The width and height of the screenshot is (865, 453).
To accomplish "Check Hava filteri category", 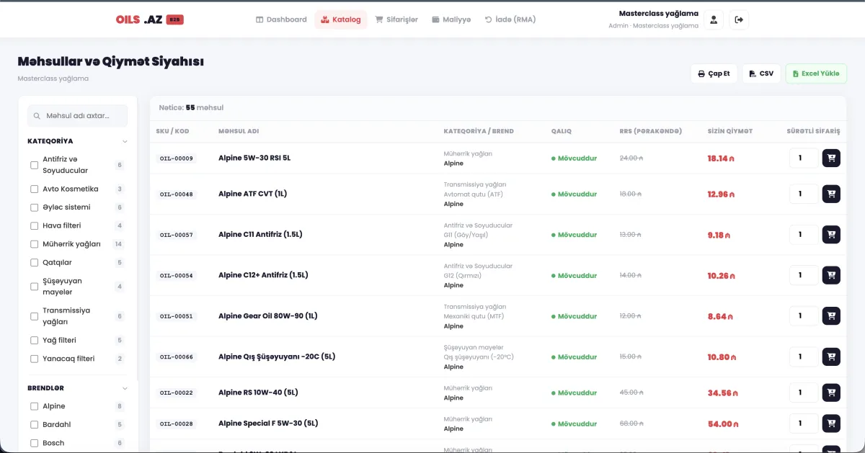I will 34,225.
